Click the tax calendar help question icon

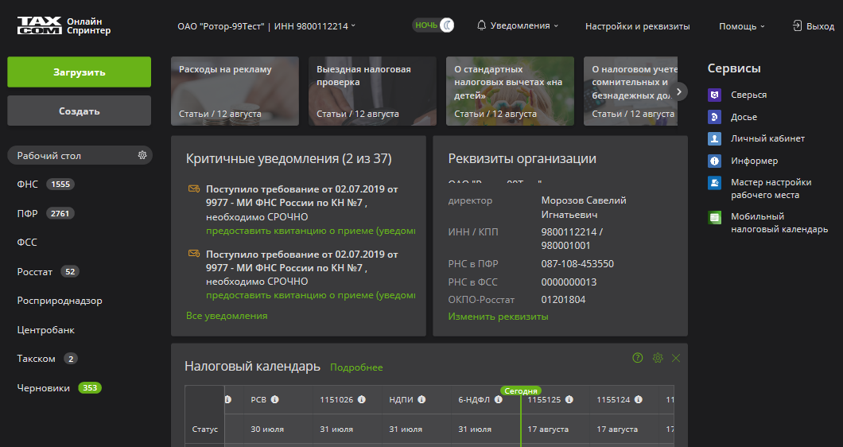click(x=637, y=358)
